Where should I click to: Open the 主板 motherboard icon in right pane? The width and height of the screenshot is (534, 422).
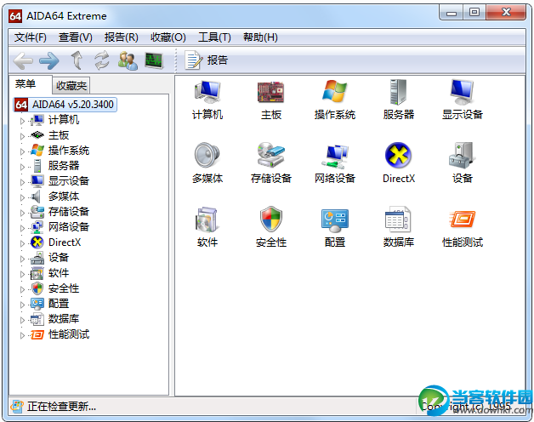click(x=270, y=92)
